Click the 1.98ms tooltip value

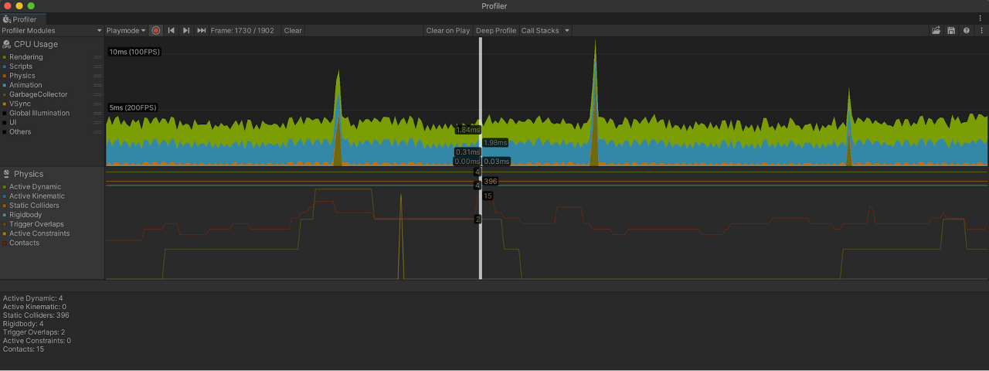[x=495, y=142]
